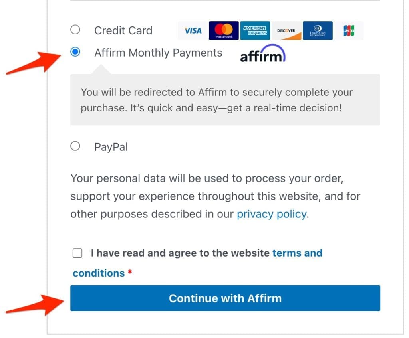
Task: Choose the PayPal radio button
Action: 75,146
